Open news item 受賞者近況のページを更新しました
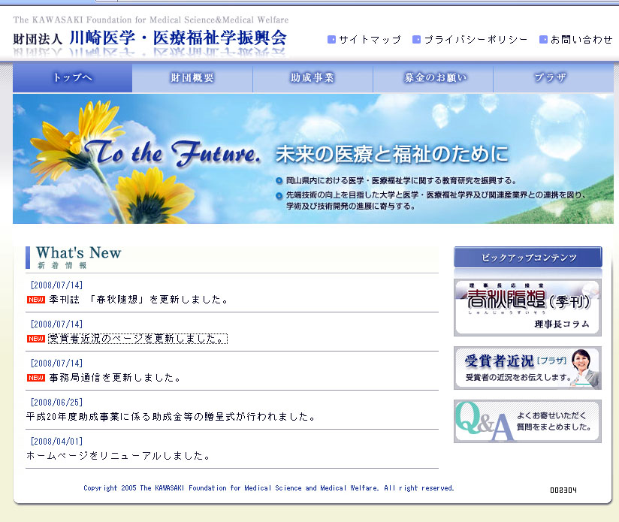619x522 pixels. 137,339
